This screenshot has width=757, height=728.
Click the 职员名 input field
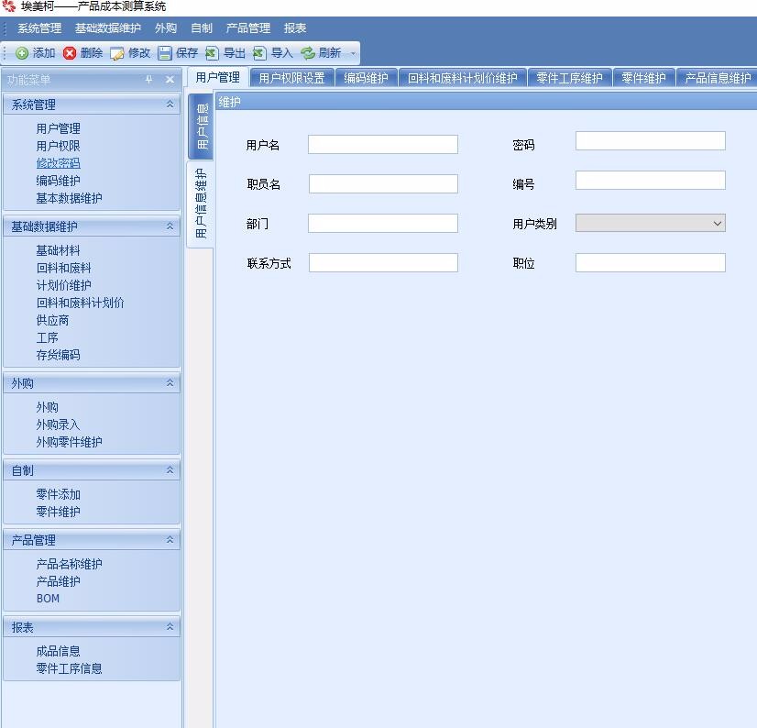383,183
